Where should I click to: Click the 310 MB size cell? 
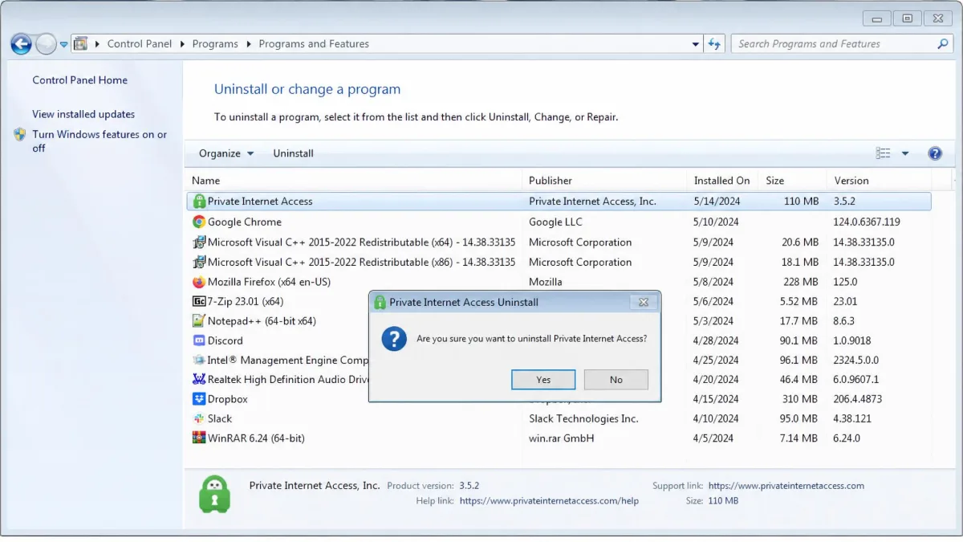pyautogui.click(x=800, y=399)
